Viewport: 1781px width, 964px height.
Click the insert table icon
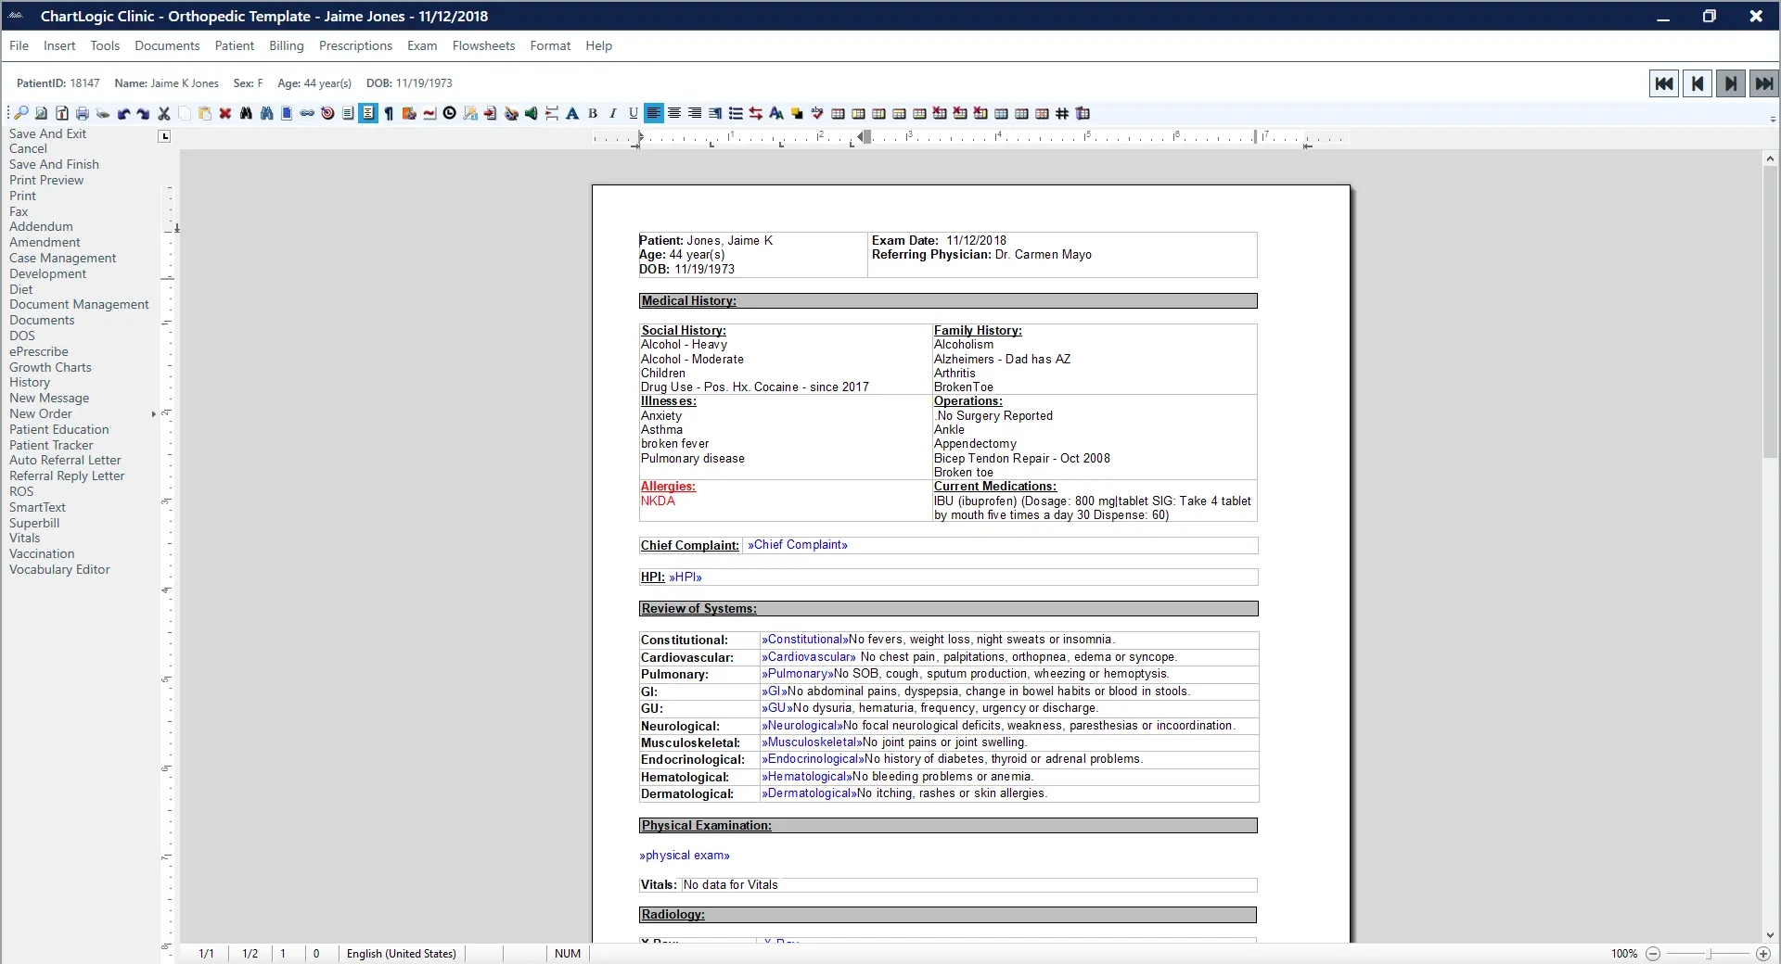[838, 113]
